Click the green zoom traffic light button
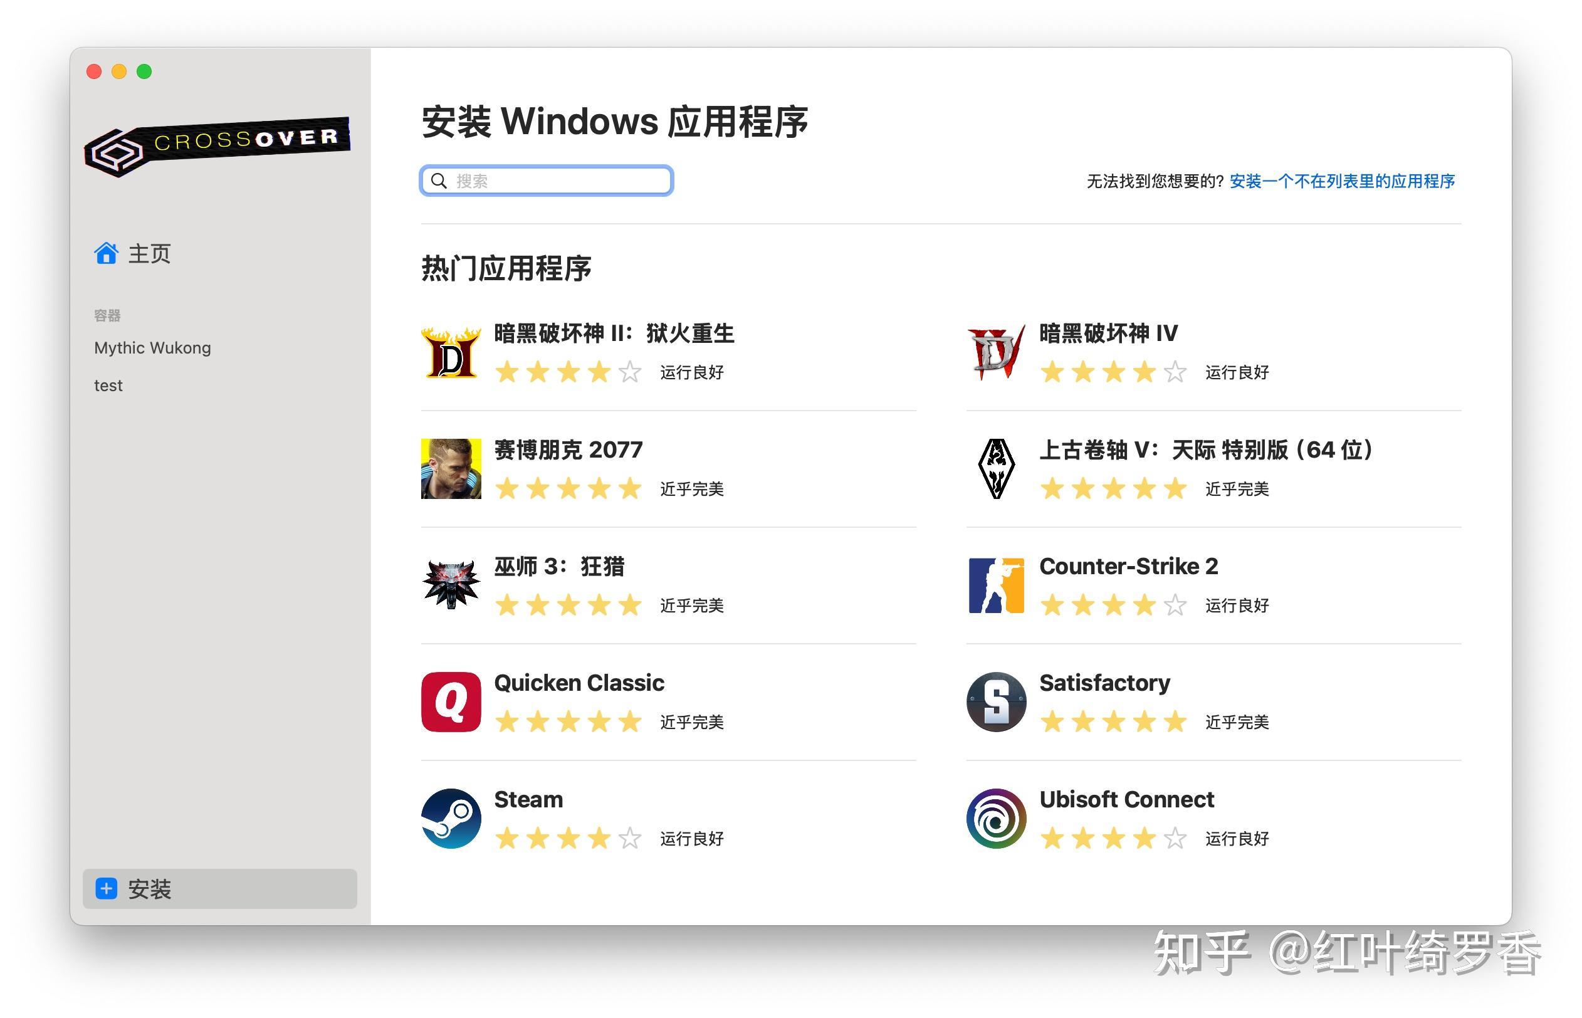This screenshot has height=1018, width=1582. (x=144, y=71)
